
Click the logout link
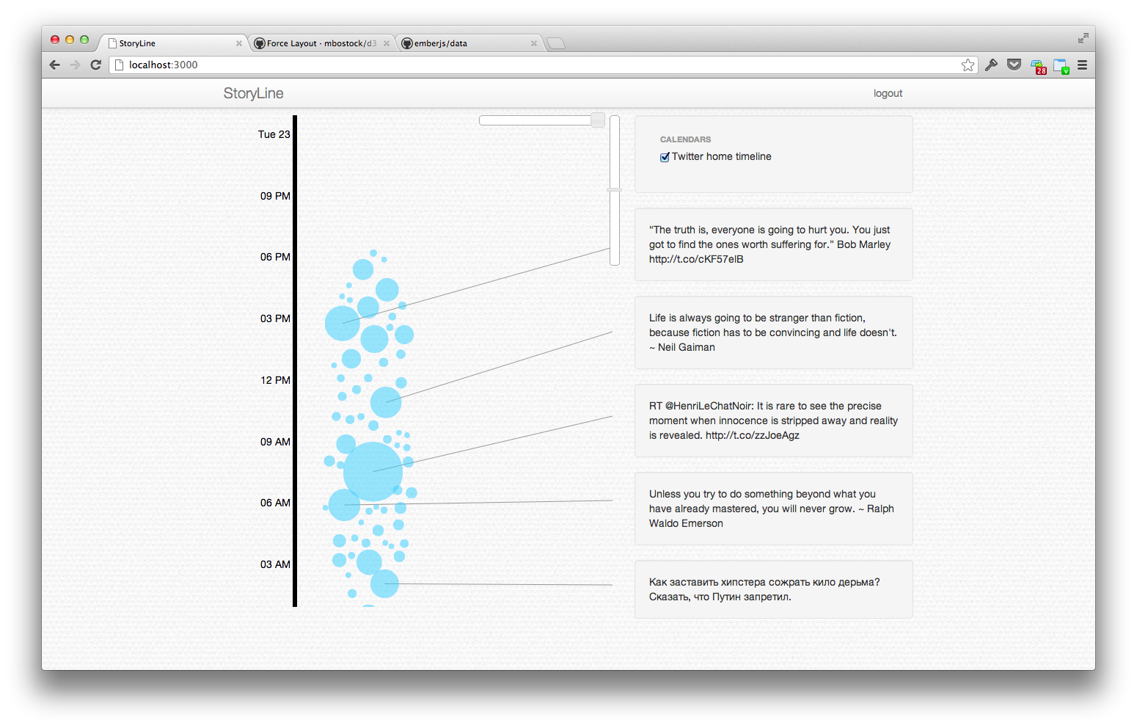tap(888, 94)
